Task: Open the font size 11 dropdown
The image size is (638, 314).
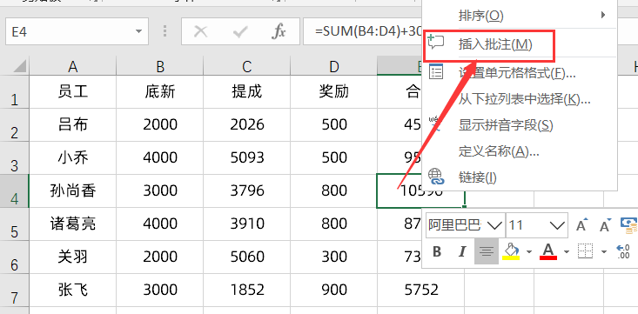Action: pos(558,225)
